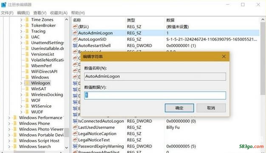Expand the UnattendSettings tree node

click(x=21, y=43)
